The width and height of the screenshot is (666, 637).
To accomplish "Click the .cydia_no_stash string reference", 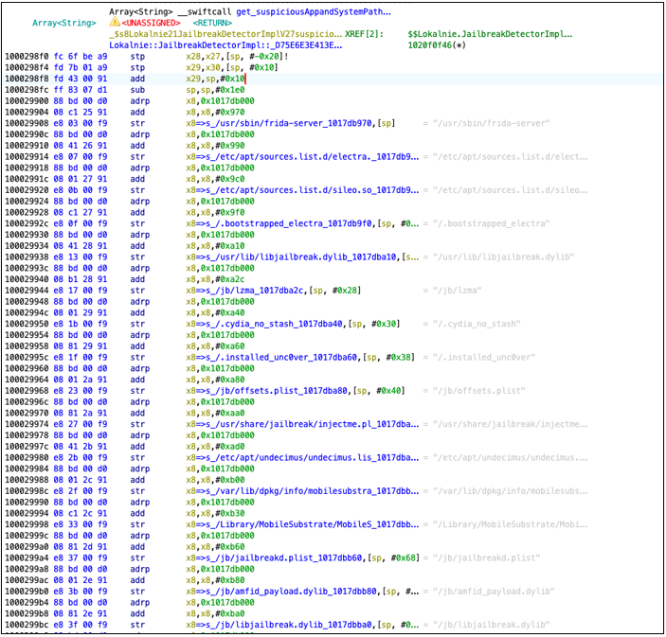I will pos(274,324).
